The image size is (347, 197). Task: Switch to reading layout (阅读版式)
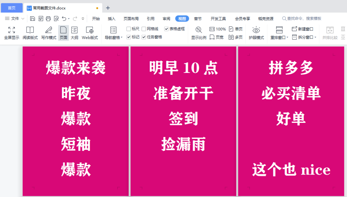(x=30, y=33)
